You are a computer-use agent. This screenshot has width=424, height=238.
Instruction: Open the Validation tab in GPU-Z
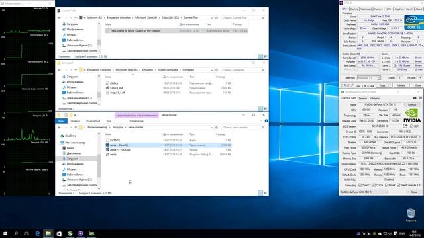pos(375,99)
